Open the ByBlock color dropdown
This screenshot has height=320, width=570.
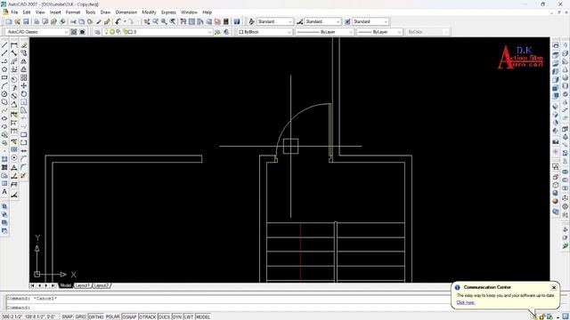[x=265, y=32]
